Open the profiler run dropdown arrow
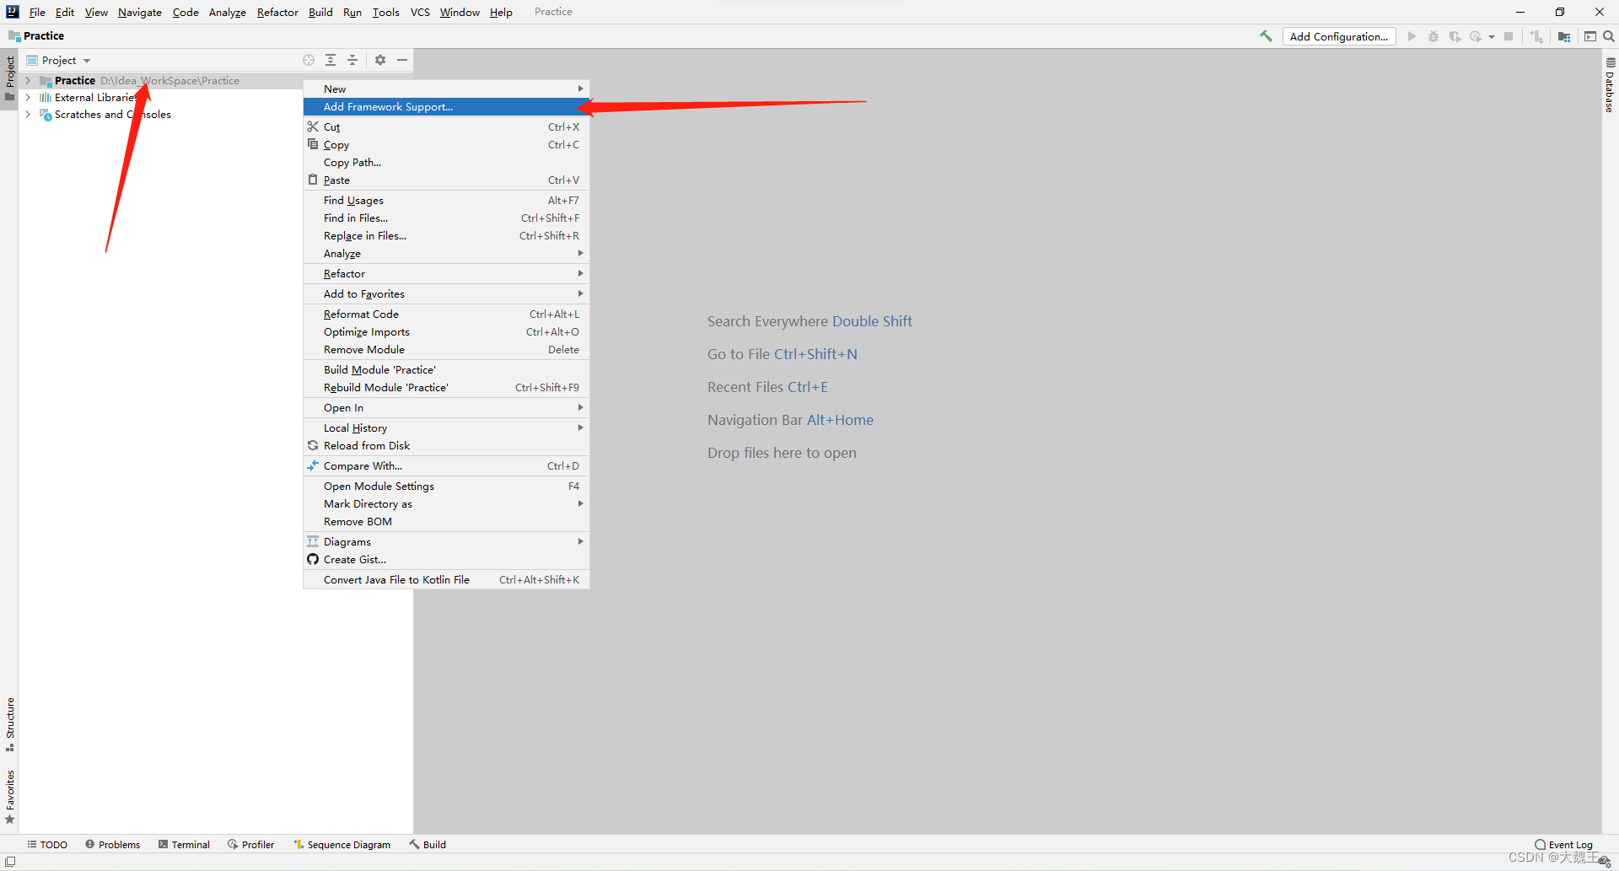The width and height of the screenshot is (1619, 871). coord(1491,37)
